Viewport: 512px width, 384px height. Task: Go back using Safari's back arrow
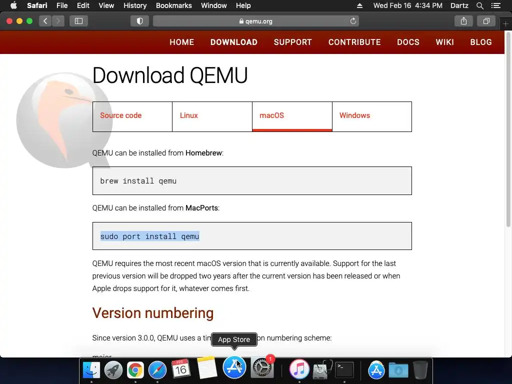click(45, 21)
